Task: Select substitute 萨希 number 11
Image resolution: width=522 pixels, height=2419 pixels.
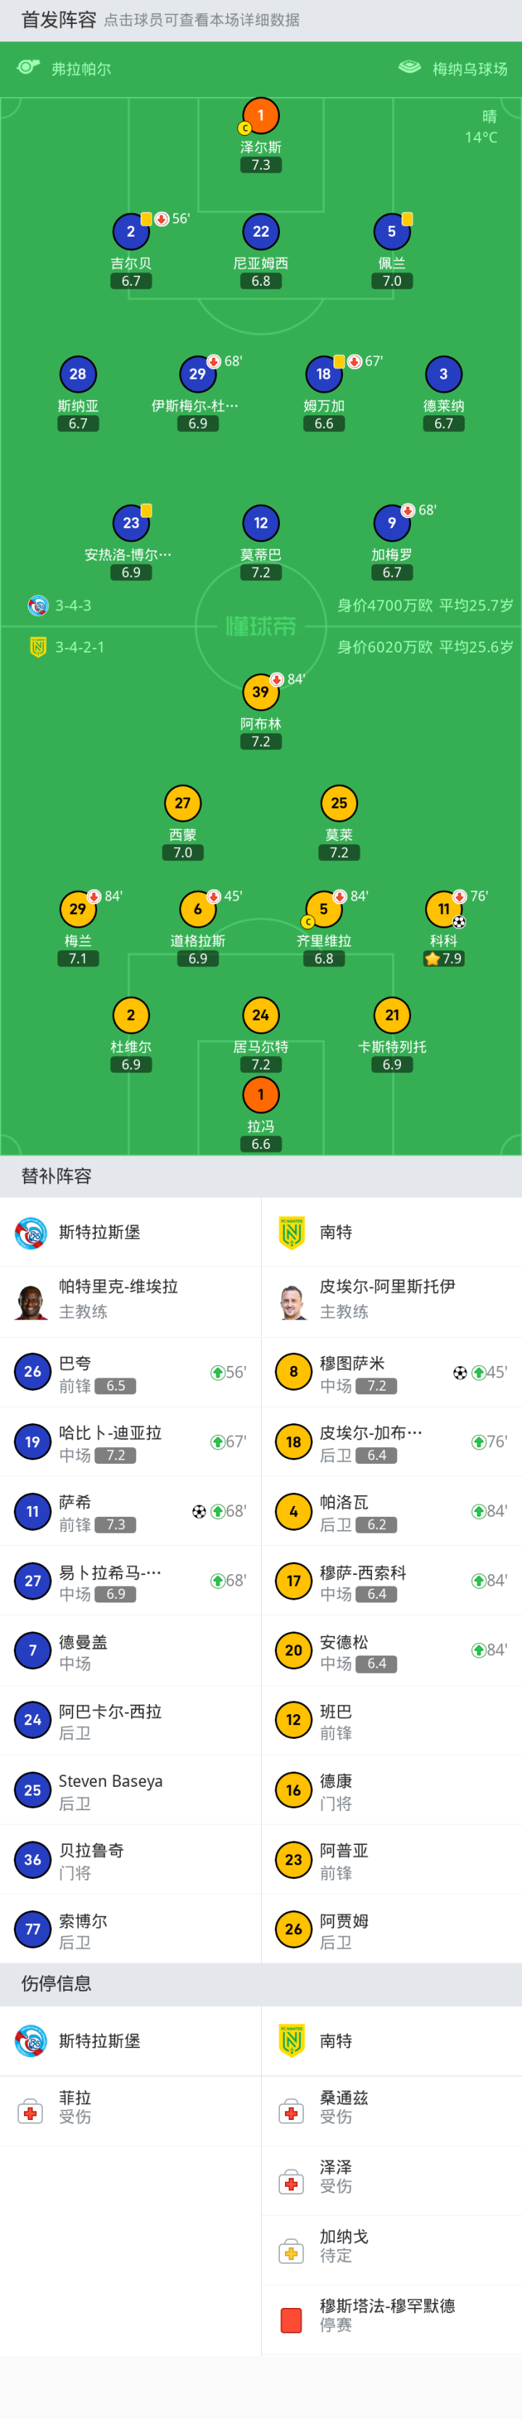Action: pyautogui.click(x=130, y=1511)
